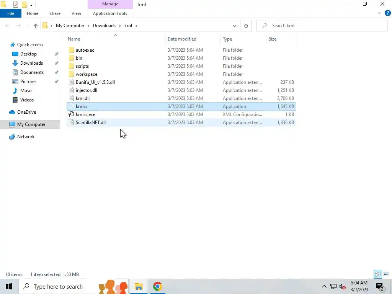The image size is (392, 294).
Task: Select the scripts folder
Action: click(x=82, y=66)
